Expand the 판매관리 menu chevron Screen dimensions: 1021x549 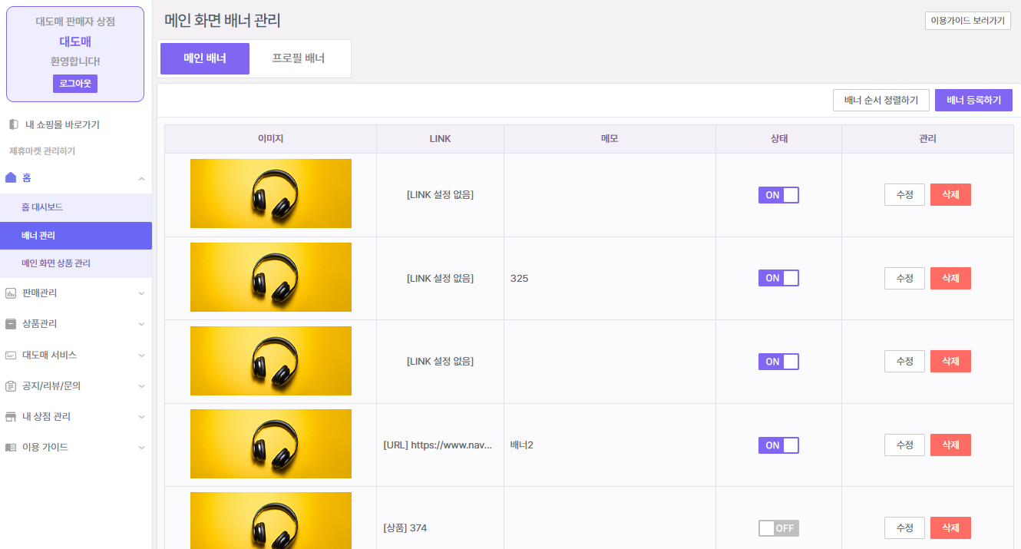(x=141, y=293)
